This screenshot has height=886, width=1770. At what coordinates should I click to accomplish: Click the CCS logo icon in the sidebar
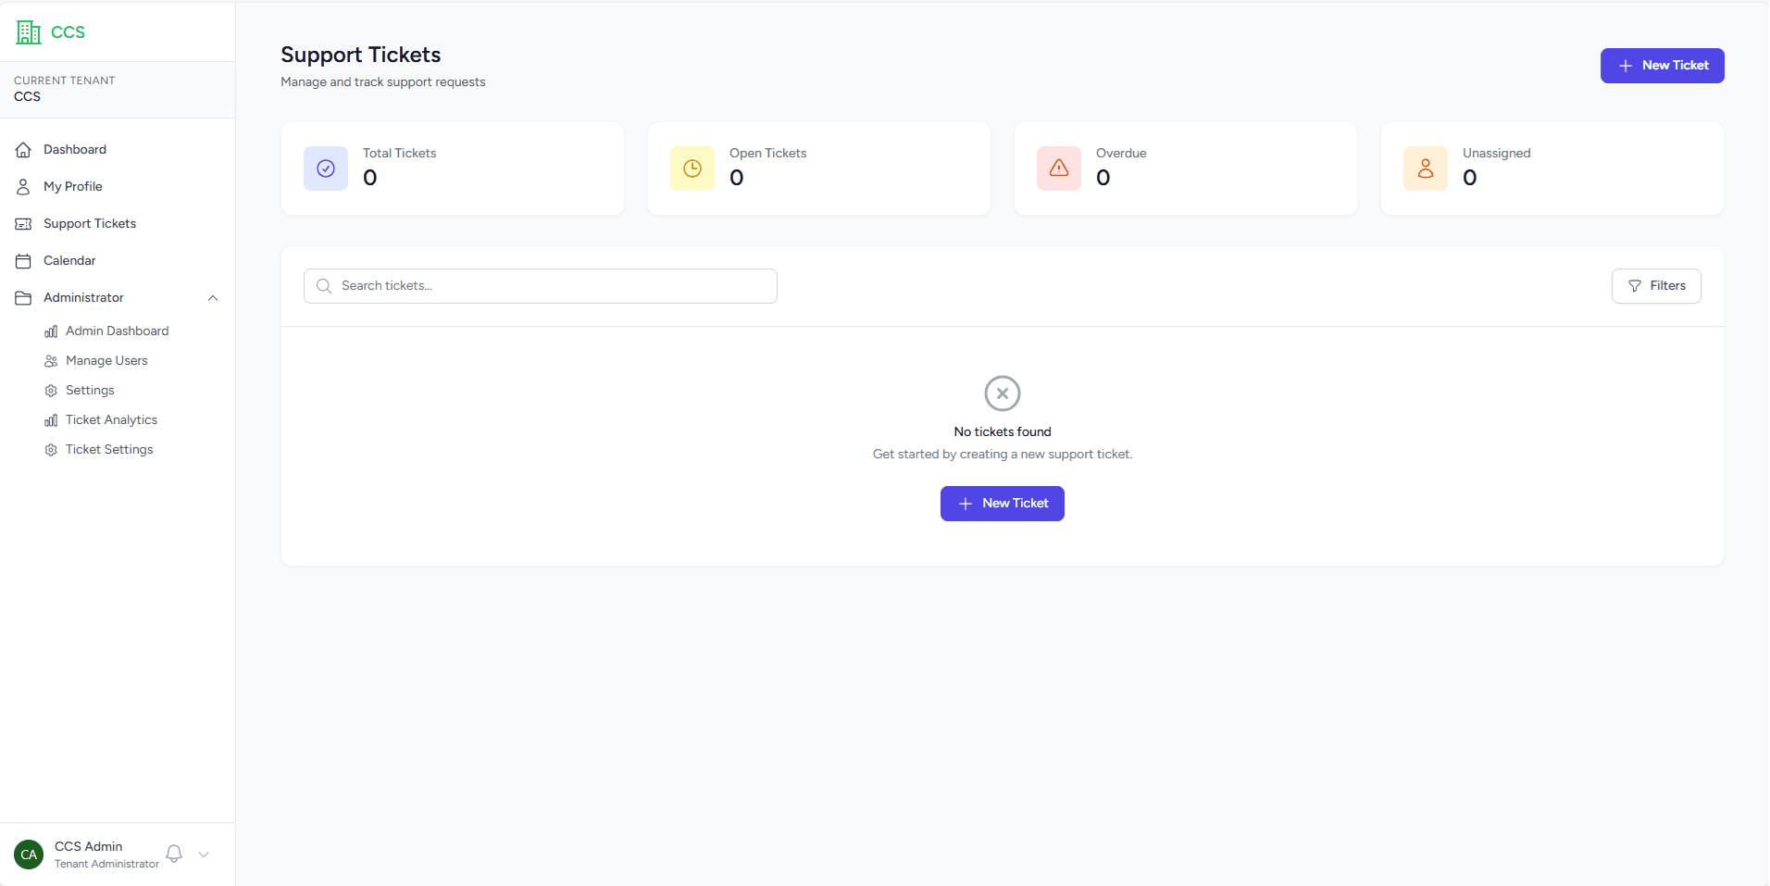(28, 31)
